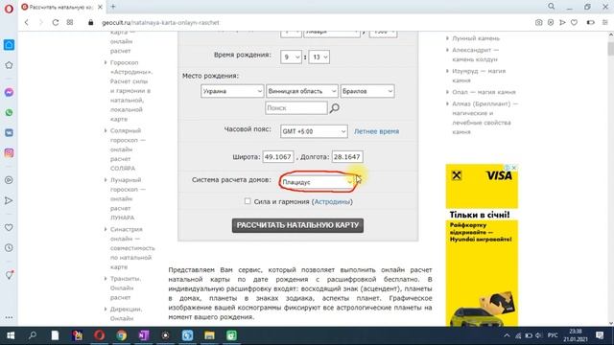This screenshot has height=345, width=614.
Task: Close the Рассчитать натальную tab
Action: pyautogui.click(x=100, y=7)
